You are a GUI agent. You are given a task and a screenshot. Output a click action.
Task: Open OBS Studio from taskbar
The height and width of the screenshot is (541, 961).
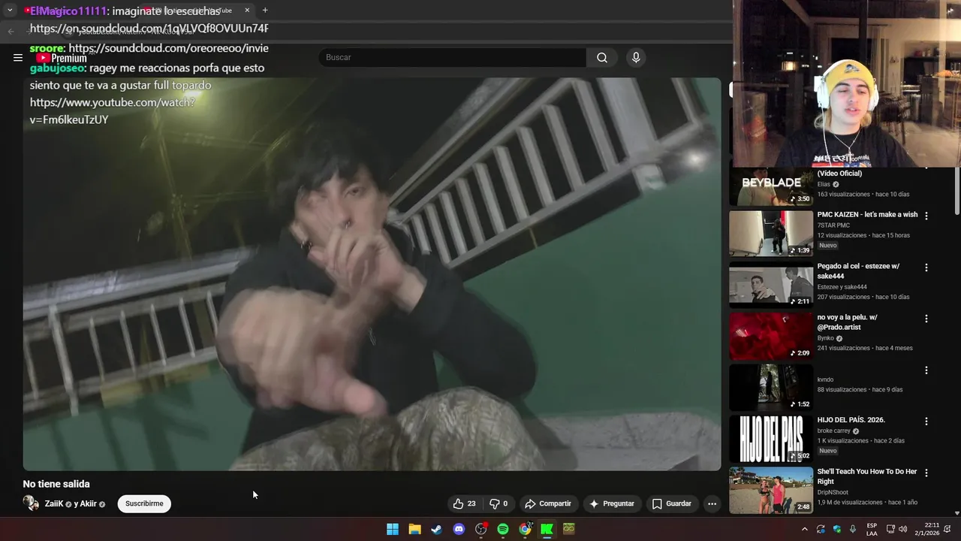point(481,529)
